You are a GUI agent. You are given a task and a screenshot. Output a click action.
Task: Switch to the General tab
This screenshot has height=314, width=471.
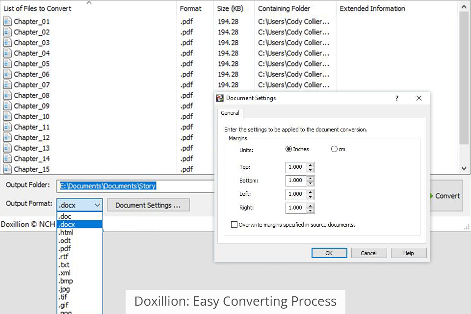(x=230, y=113)
